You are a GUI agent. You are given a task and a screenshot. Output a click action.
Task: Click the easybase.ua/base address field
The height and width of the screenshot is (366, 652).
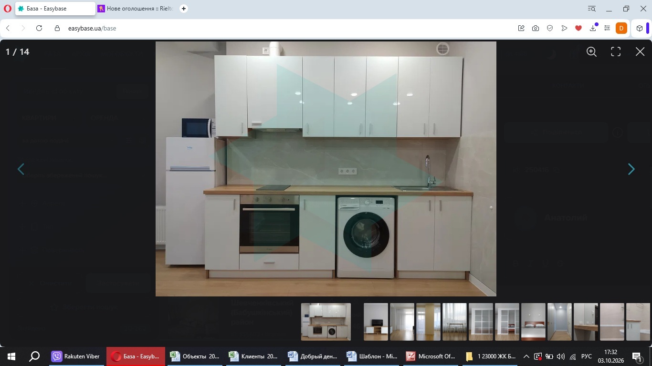click(92, 28)
